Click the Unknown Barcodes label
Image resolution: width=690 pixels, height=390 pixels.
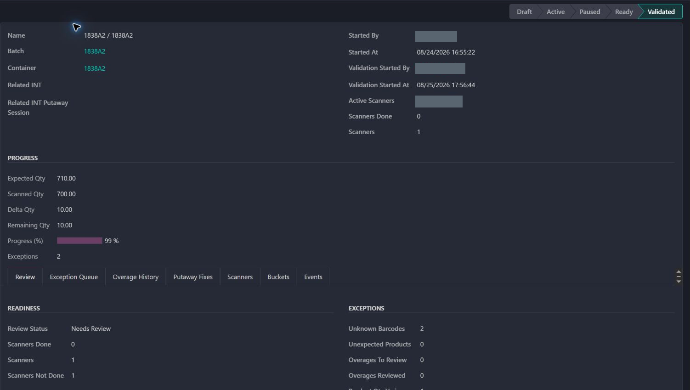pyautogui.click(x=377, y=328)
